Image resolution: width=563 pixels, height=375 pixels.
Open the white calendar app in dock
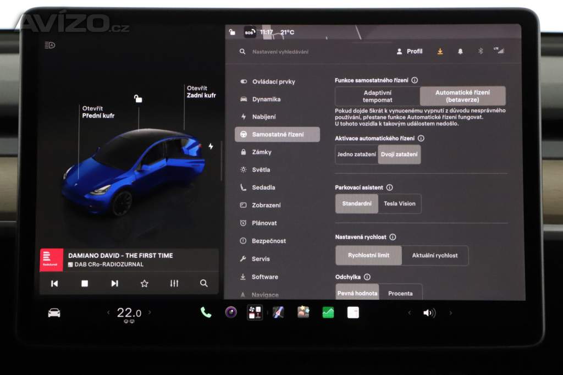(353, 312)
